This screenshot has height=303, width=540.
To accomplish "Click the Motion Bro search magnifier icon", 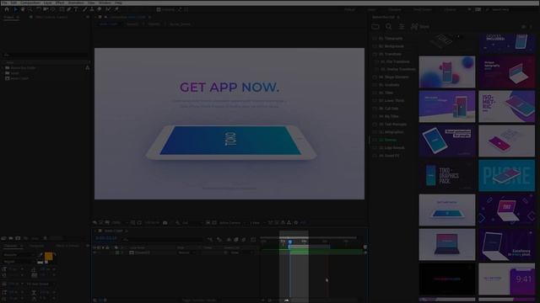I will (x=388, y=26).
